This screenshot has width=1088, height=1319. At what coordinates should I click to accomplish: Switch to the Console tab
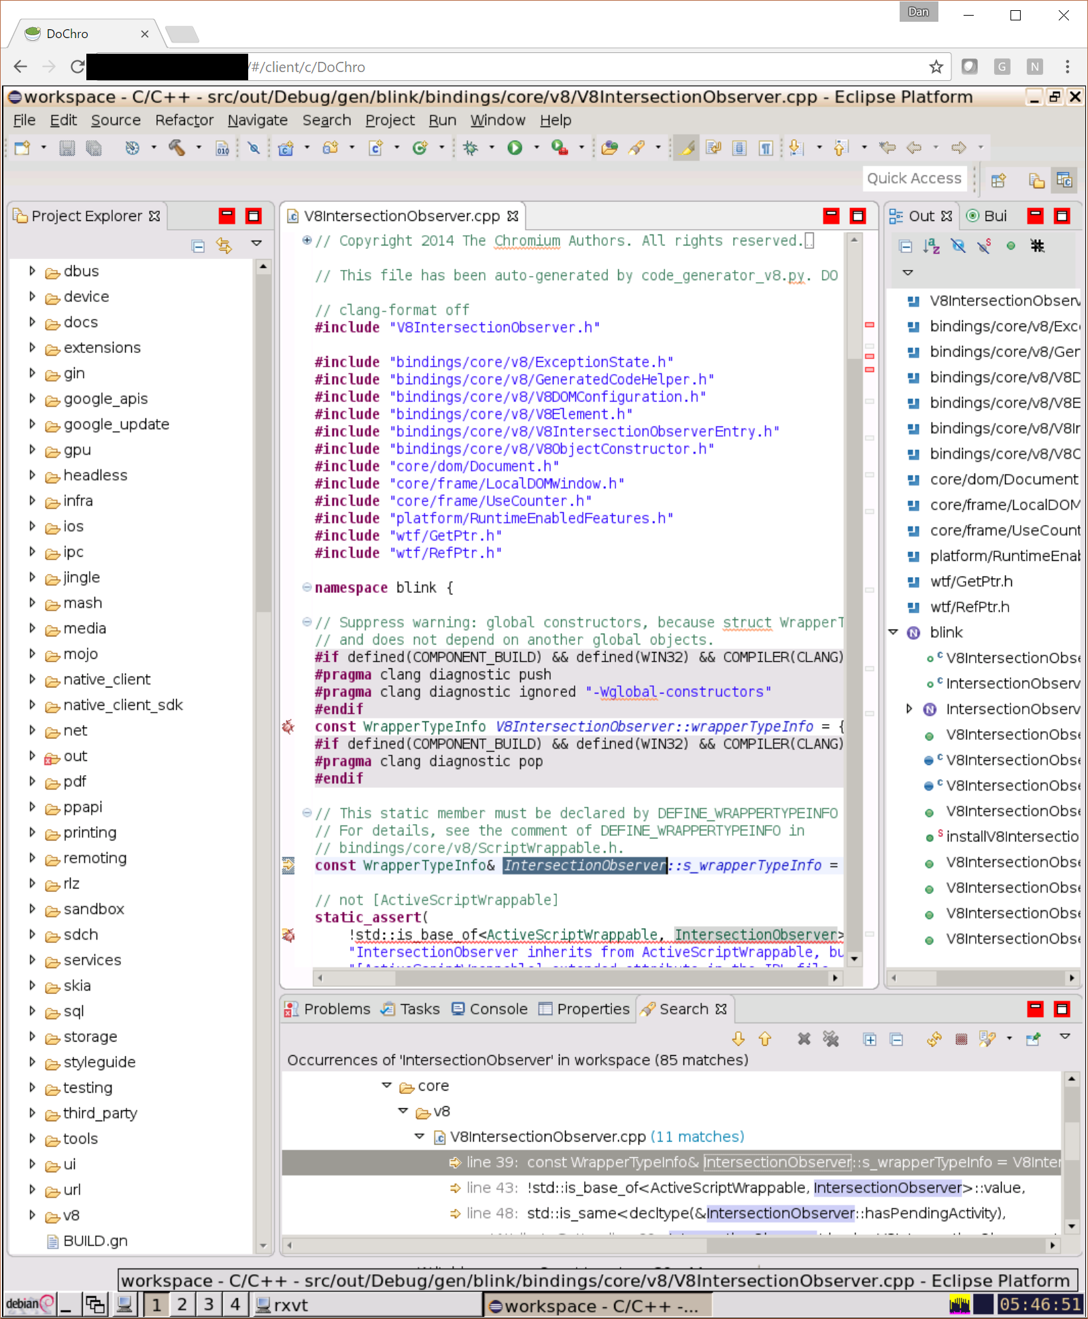490,1009
